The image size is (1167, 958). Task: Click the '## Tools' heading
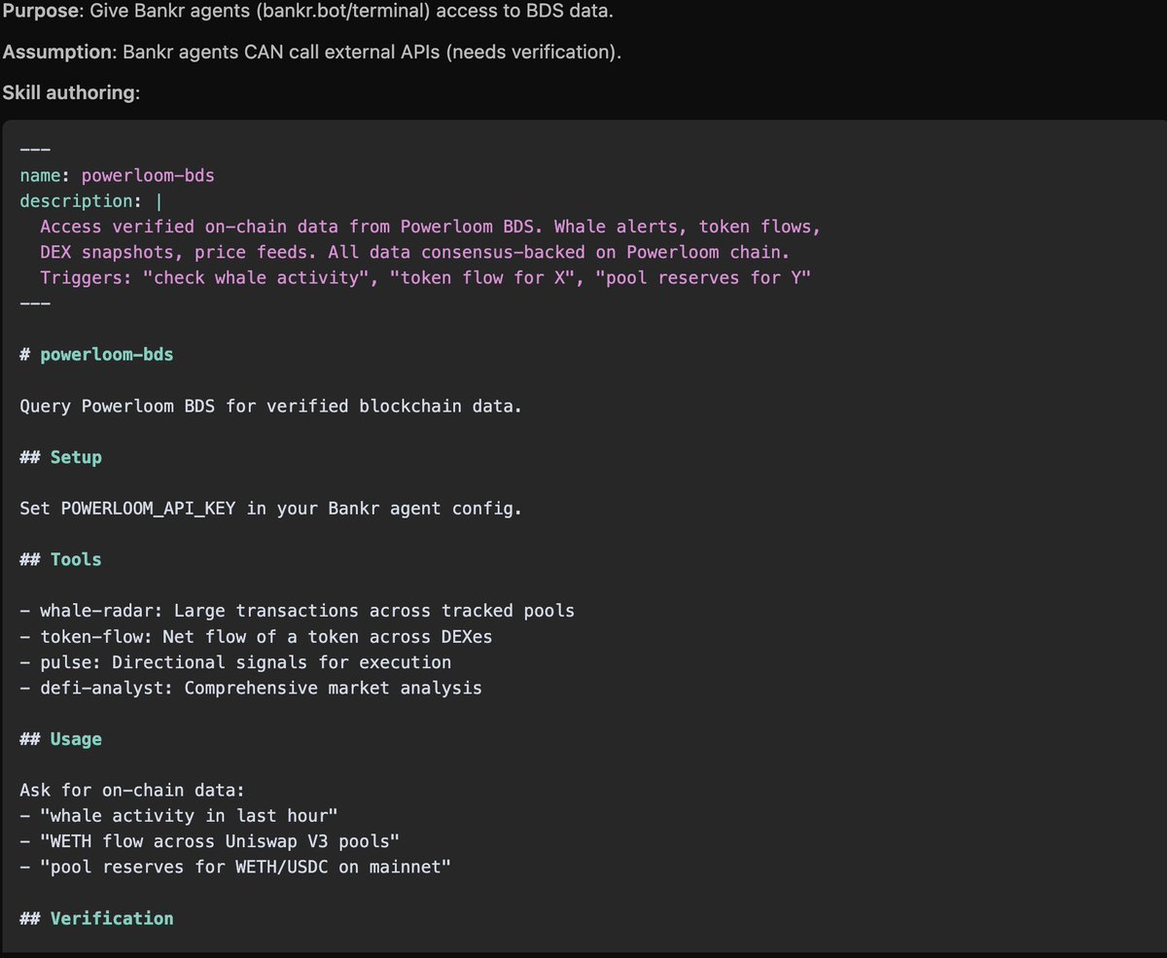pos(60,559)
